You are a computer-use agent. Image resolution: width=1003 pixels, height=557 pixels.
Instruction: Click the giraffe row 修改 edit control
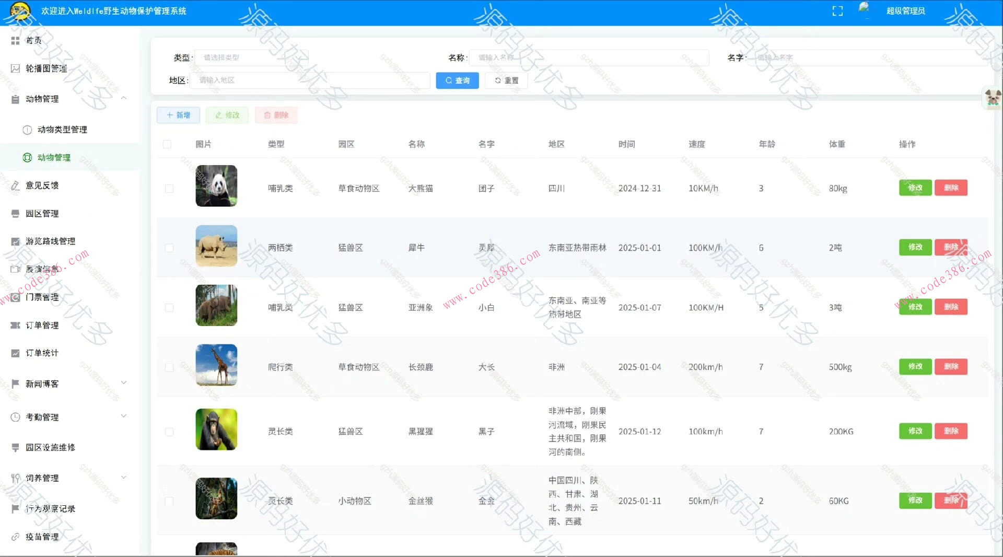click(915, 366)
